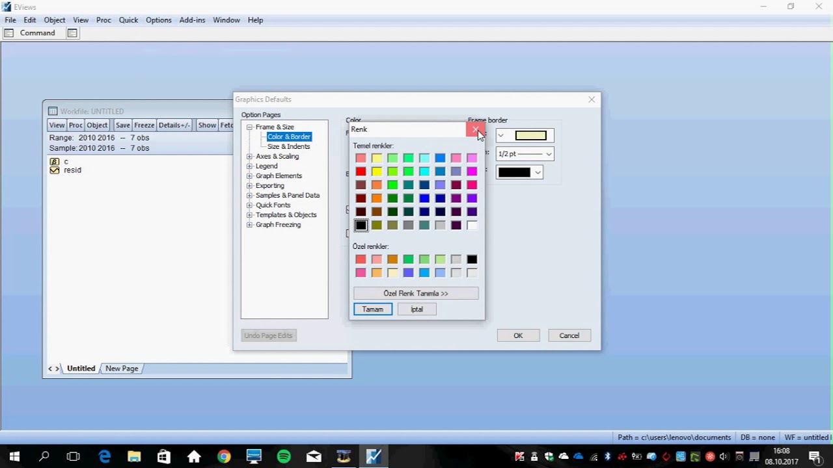The image size is (833, 468).
Task: Switch to the Untitled workfile page tab
Action: coord(81,369)
